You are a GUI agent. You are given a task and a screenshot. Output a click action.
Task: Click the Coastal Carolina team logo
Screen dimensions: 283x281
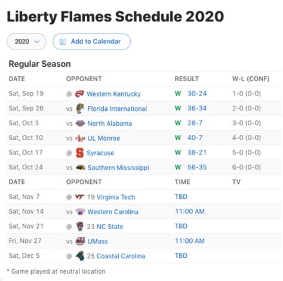coord(80,256)
